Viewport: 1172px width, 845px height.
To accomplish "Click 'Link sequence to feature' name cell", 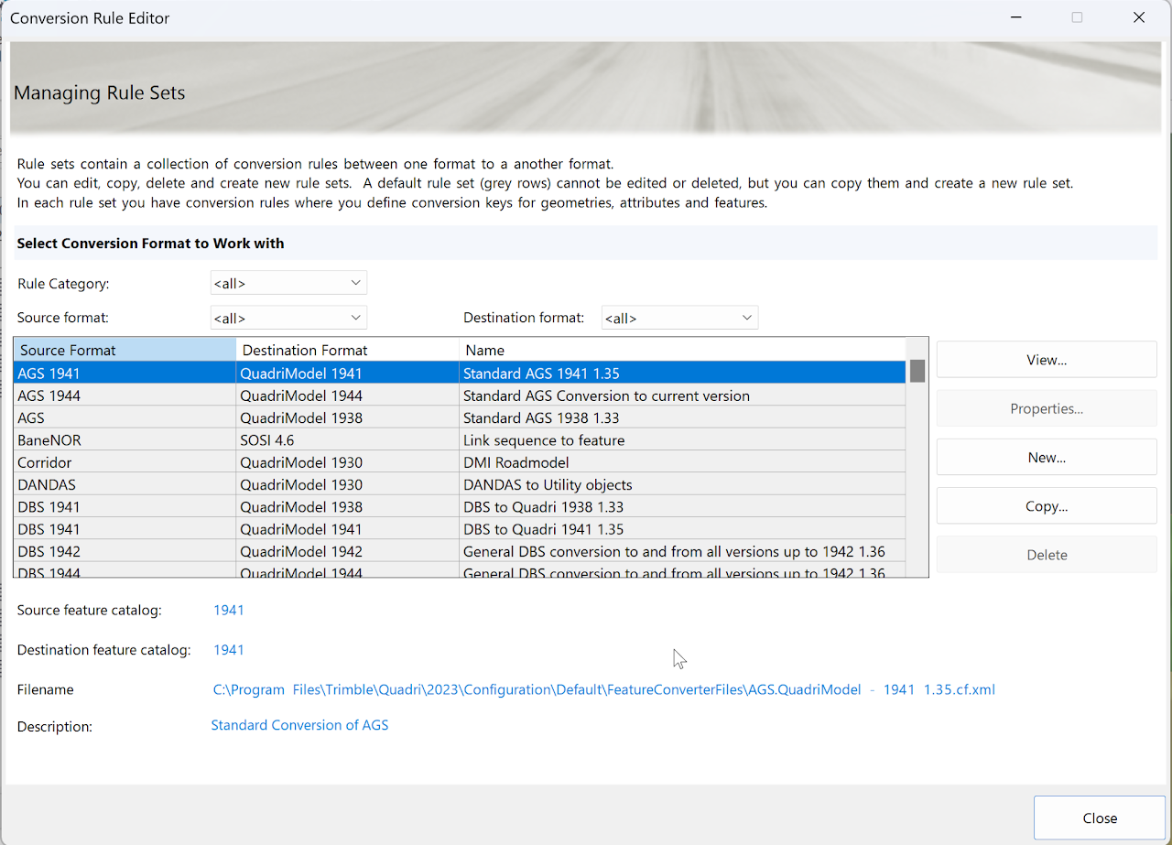I will [682, 439].
